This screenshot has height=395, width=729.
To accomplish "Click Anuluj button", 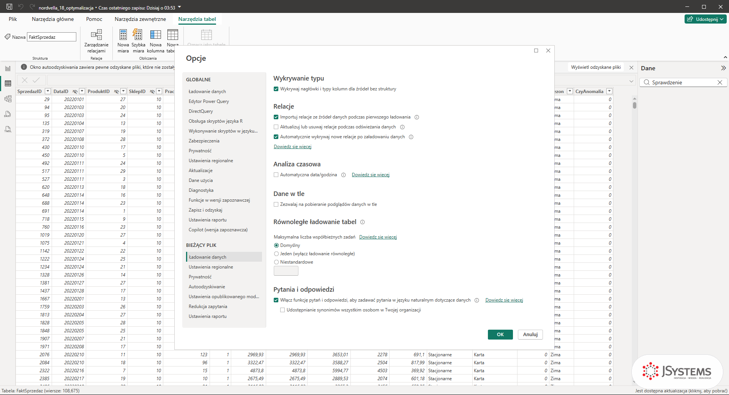I will (530, 335).
